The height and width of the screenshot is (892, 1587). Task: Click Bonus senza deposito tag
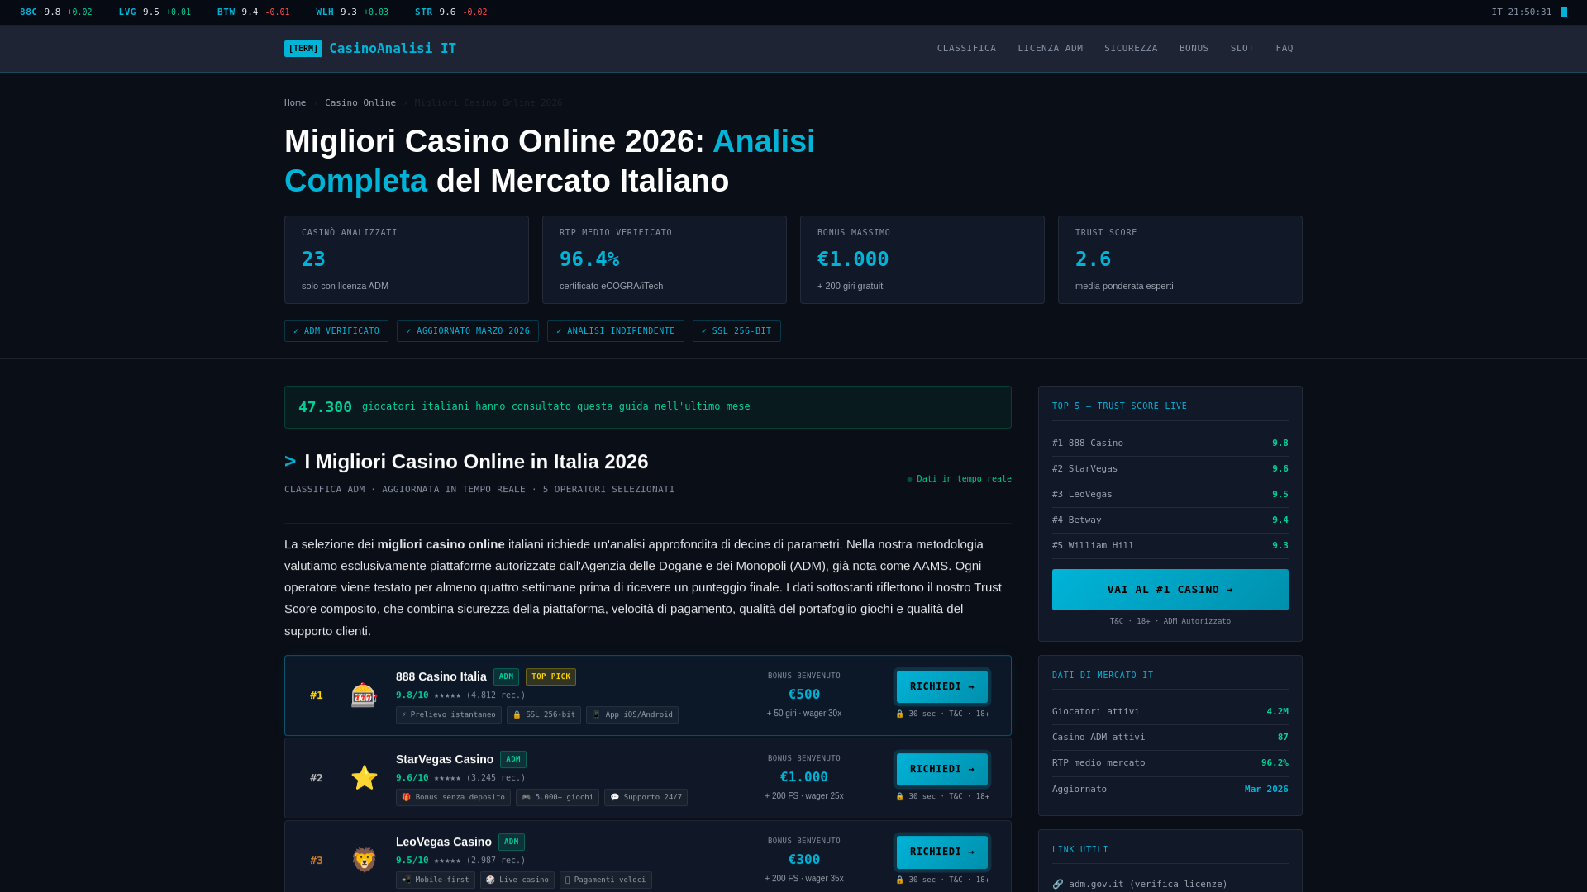pyautogui.click(x=453, y=798)
